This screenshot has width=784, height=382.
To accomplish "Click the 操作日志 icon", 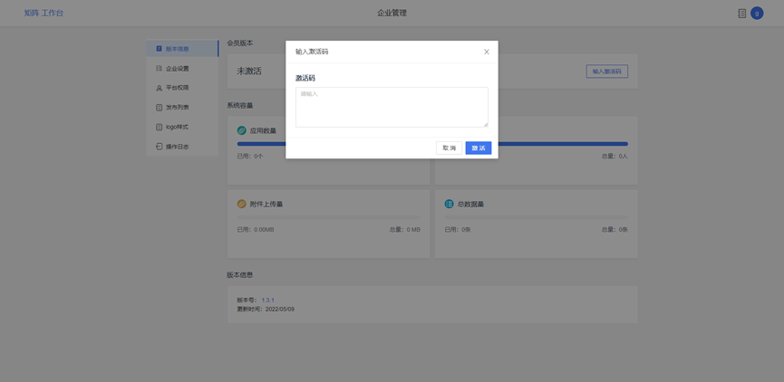I will 159,147.
